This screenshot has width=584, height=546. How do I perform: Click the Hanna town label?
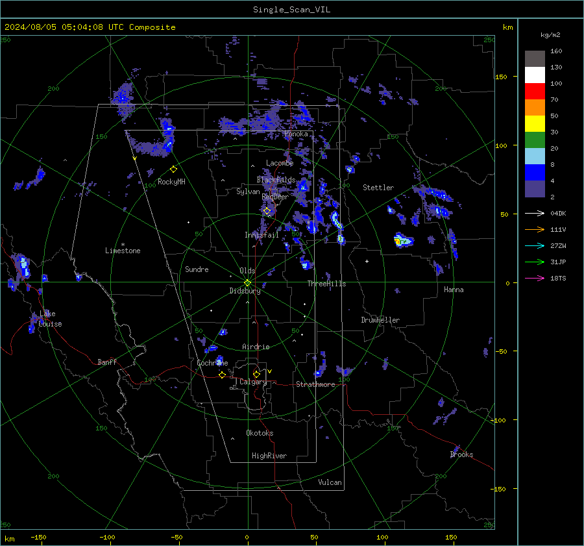click(x=454, y=290)
